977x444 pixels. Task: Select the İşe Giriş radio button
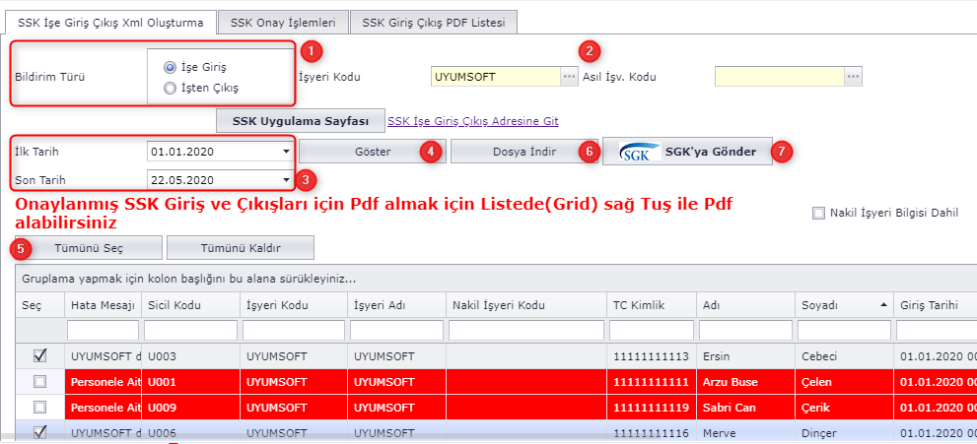(x=171, y=67)
